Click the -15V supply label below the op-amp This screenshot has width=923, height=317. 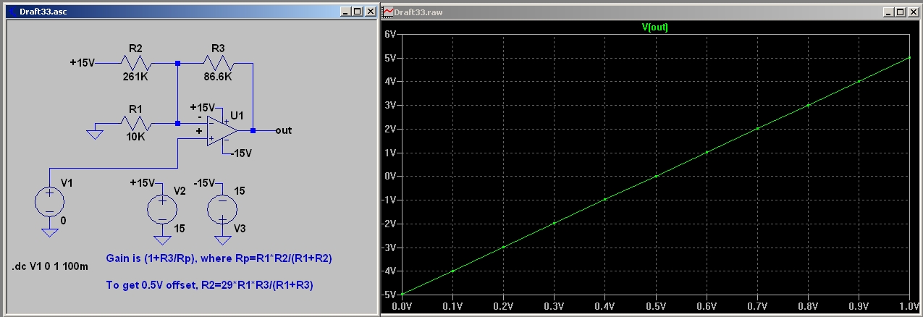[240, 153]
